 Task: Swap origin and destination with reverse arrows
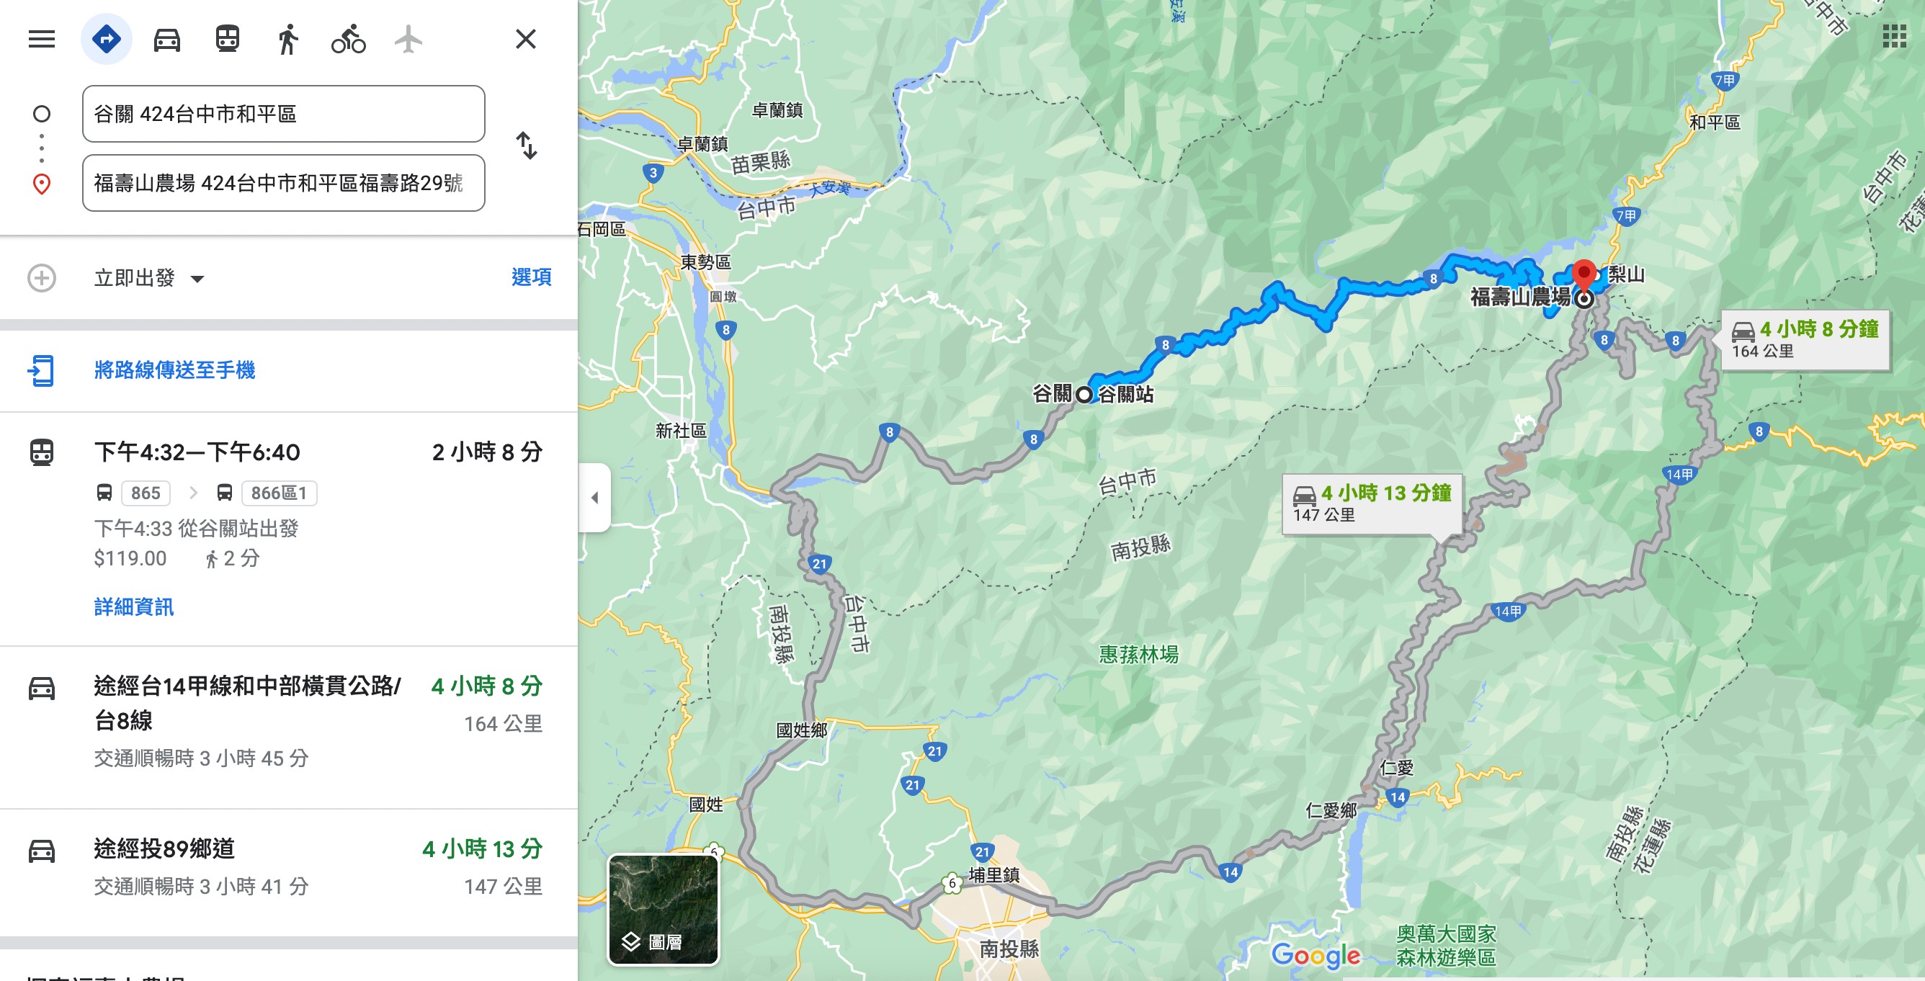pos(527,145)
